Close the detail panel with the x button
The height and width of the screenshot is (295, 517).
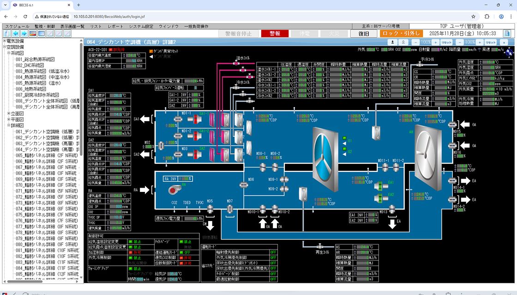point(504,42)
